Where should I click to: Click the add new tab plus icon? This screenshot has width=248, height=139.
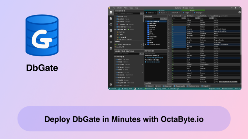coord(240,12)
